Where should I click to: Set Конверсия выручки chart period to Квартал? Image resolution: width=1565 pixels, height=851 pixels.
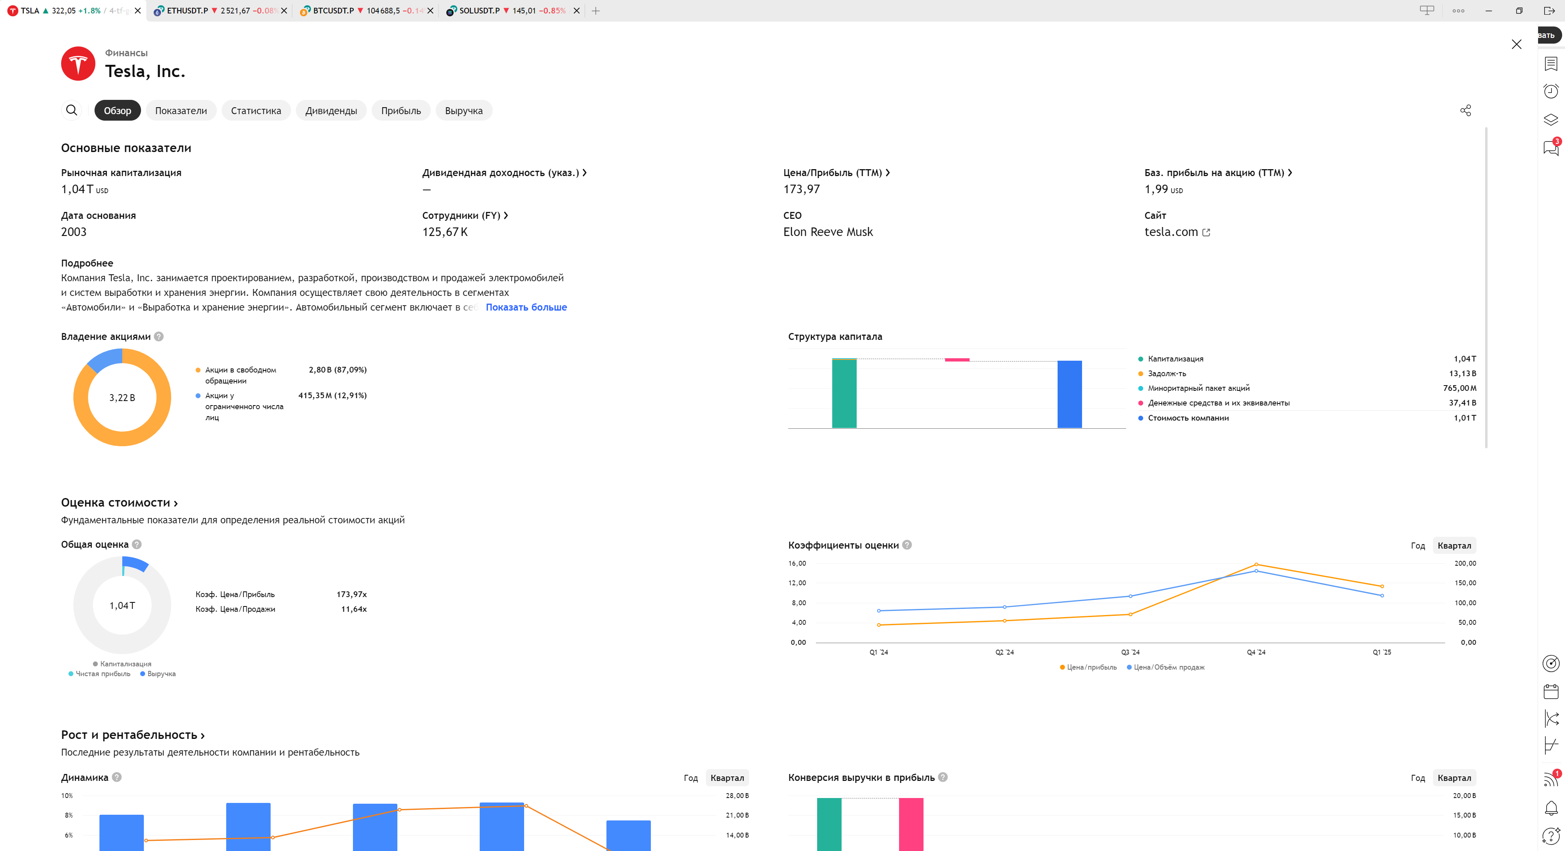(x=1454, y=778)
